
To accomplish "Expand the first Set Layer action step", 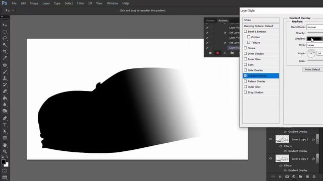I will [x=225, y=33].
